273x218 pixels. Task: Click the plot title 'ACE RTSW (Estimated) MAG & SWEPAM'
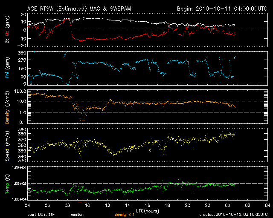pos(79,9)
